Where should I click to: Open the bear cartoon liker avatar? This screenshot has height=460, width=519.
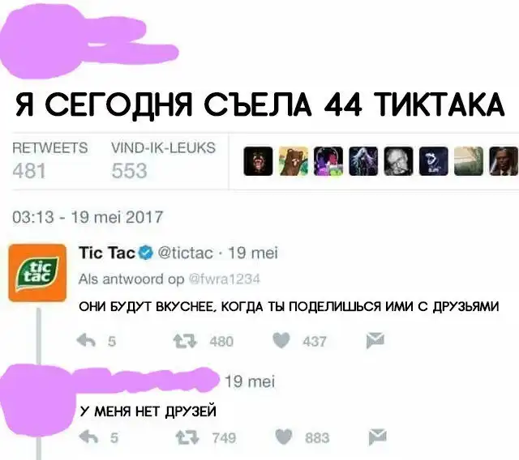click(294, 161)
